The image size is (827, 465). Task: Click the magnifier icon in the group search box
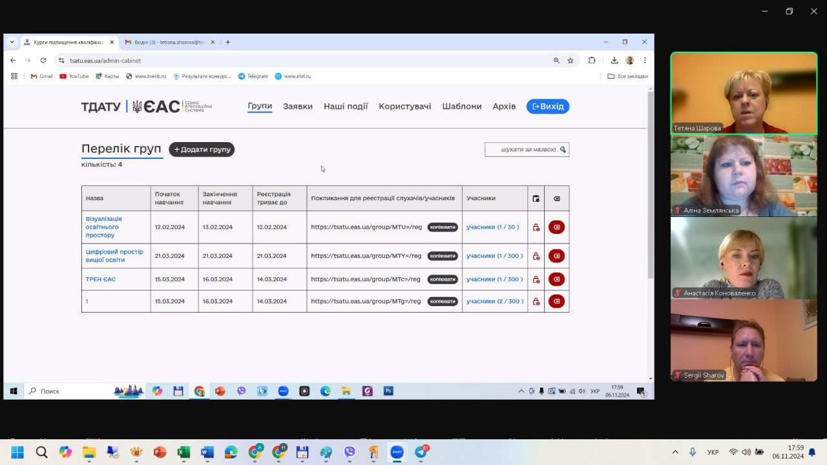(563, 150)
